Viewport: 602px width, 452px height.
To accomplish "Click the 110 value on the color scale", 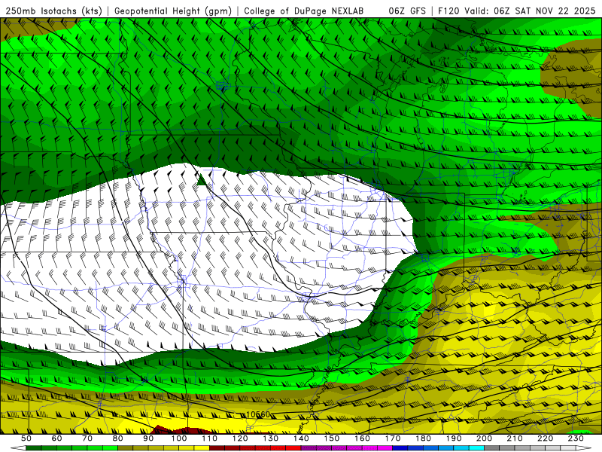I will click(x=210, y=438).
